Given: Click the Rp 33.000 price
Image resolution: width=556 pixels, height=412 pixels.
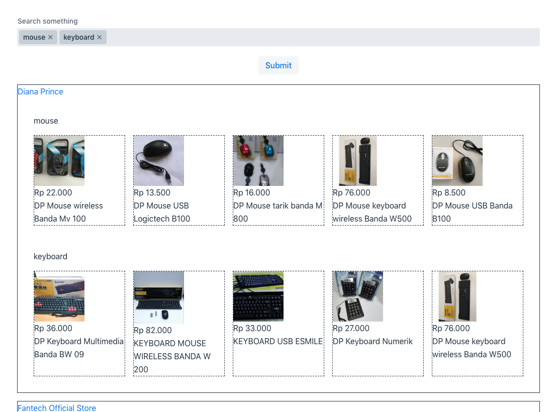Looking at the screenshot, I should coord(252,329).
